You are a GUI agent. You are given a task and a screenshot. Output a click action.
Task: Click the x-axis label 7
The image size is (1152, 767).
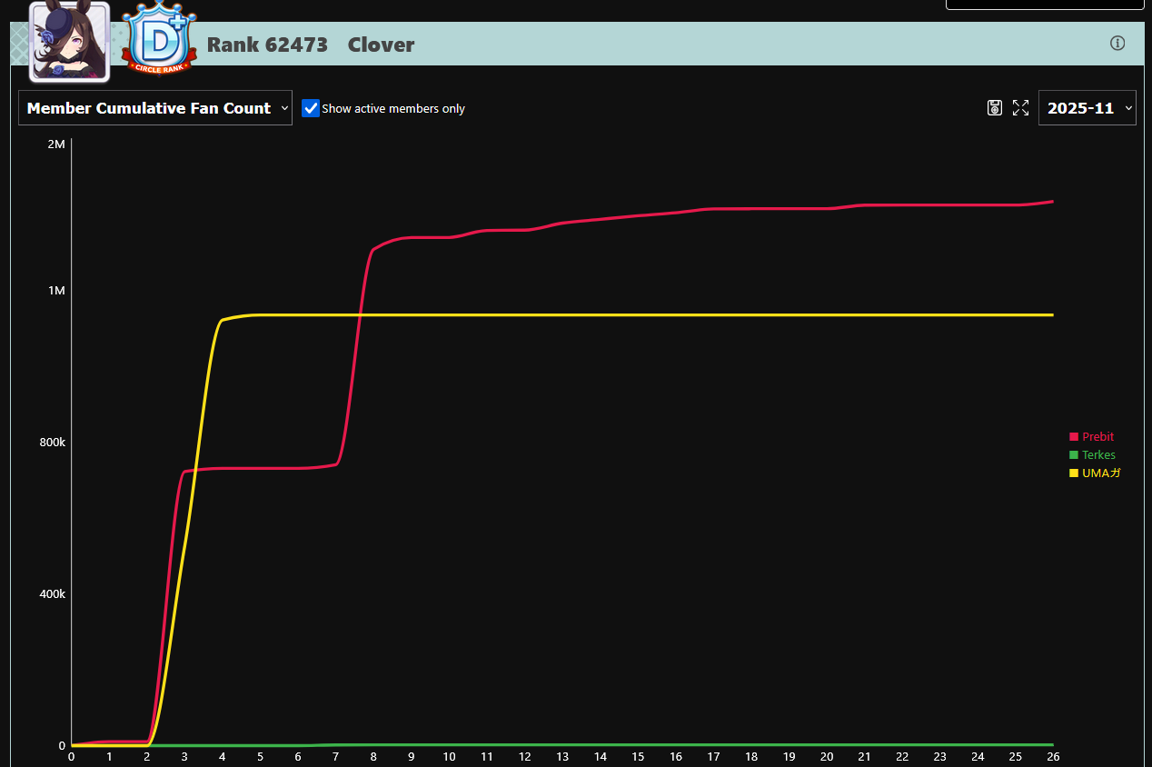(335, 757)
